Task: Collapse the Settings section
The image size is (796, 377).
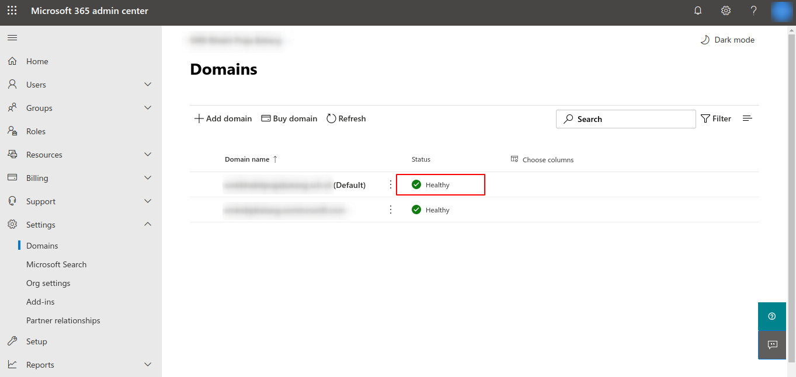Action: [148, 225]
